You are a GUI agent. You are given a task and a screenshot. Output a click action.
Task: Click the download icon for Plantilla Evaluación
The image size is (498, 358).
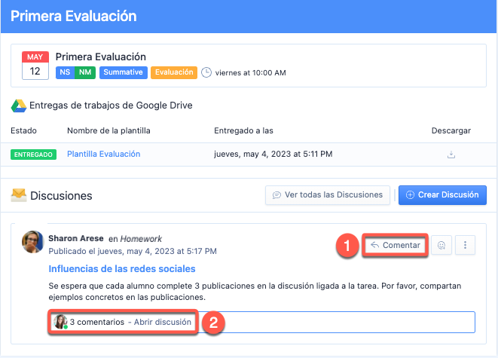click(x=451, y=155)
